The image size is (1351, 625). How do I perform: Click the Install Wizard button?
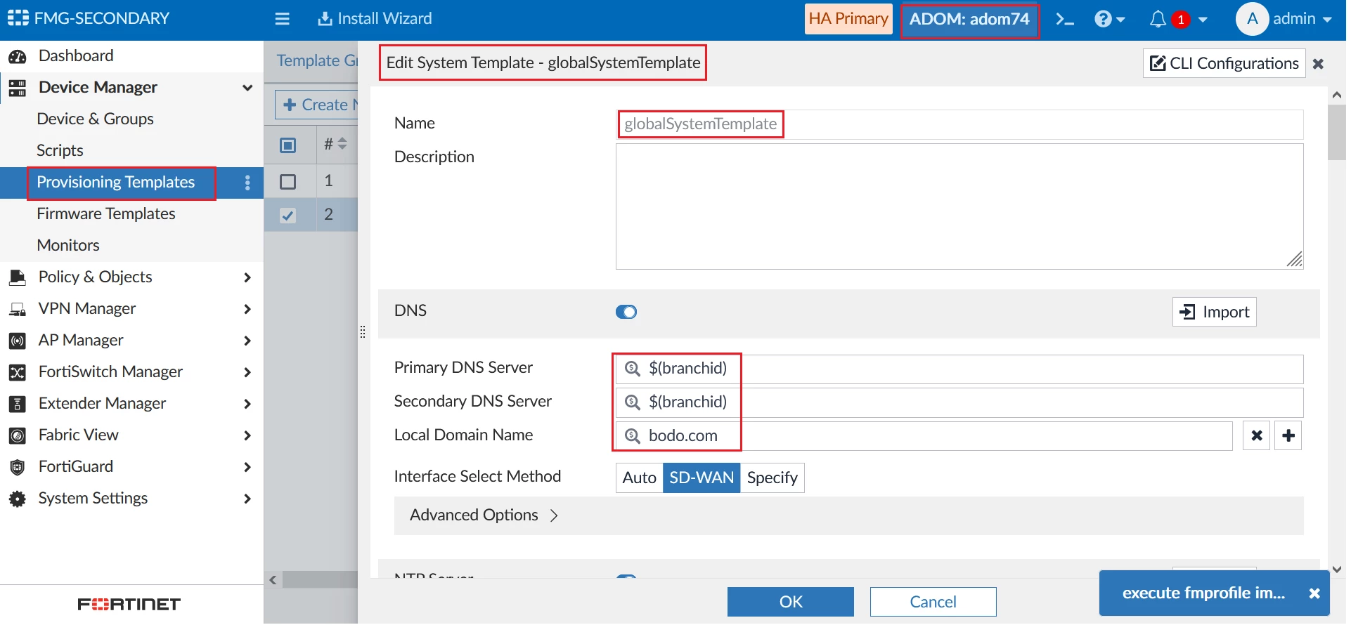click(375, 19)
